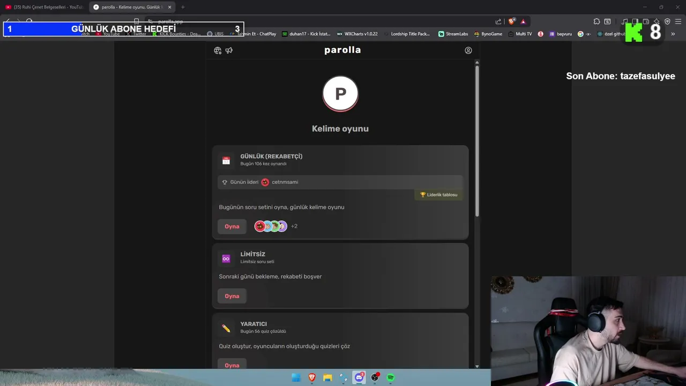The image size is (686, 386).
Task: Click the page scrollbar down arrow
Action: click(477, 366)
